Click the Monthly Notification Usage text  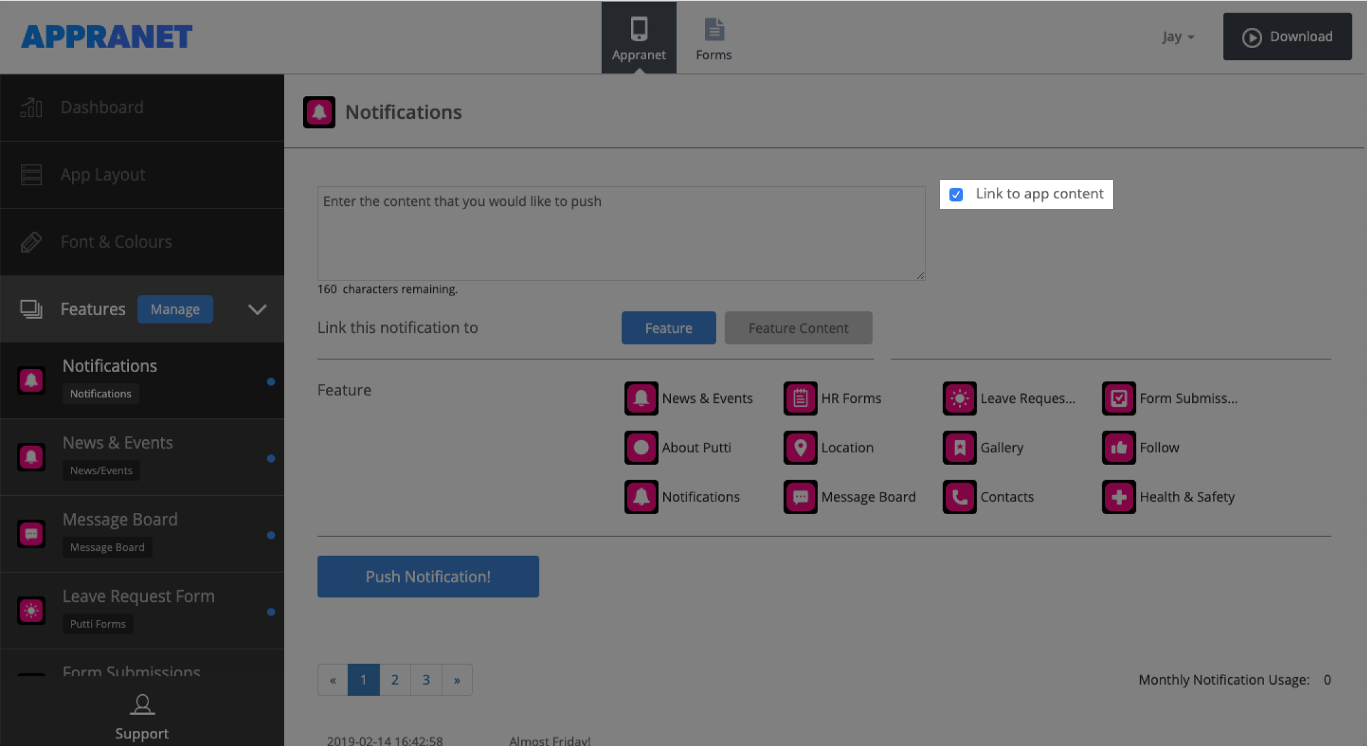pos(1224,680)
